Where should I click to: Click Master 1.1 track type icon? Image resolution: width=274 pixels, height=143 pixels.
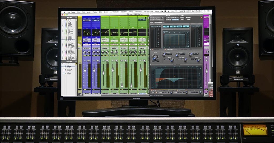click(67, 20)
